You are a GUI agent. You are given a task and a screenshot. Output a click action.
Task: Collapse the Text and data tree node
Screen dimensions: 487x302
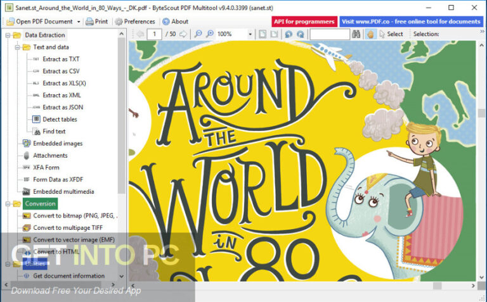coord(17,47)
